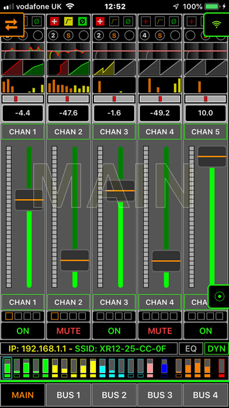Viewport: 229px width, 408px height.
Task: Unmute Channel 2 MUTE button
Action: [x=68, y=331]
